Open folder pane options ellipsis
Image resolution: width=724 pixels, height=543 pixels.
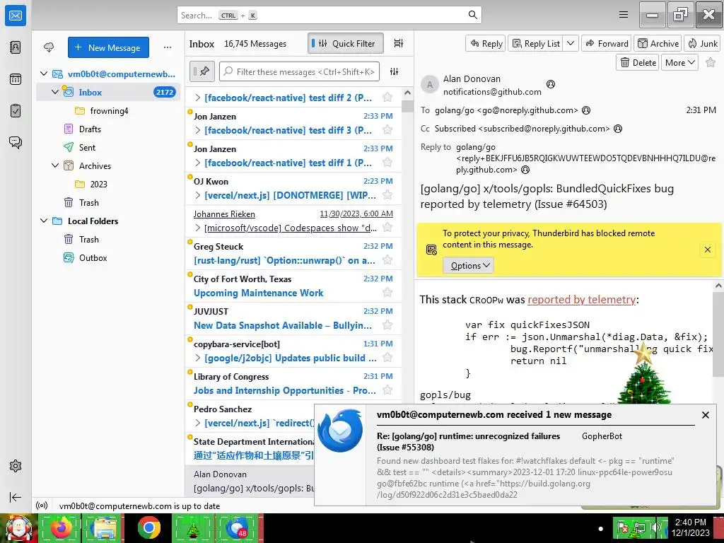tap(168, 47)
